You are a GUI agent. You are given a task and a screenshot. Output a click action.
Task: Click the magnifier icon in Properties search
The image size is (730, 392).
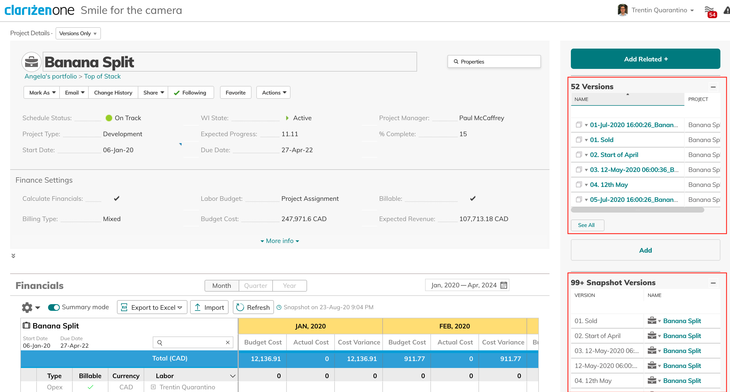point(456,61)
